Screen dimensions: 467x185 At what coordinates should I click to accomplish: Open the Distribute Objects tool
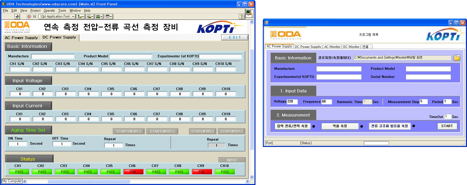point(90,16)
